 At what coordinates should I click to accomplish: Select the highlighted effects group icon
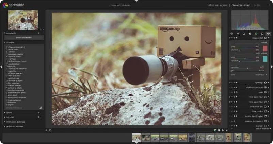coord(268,34)
